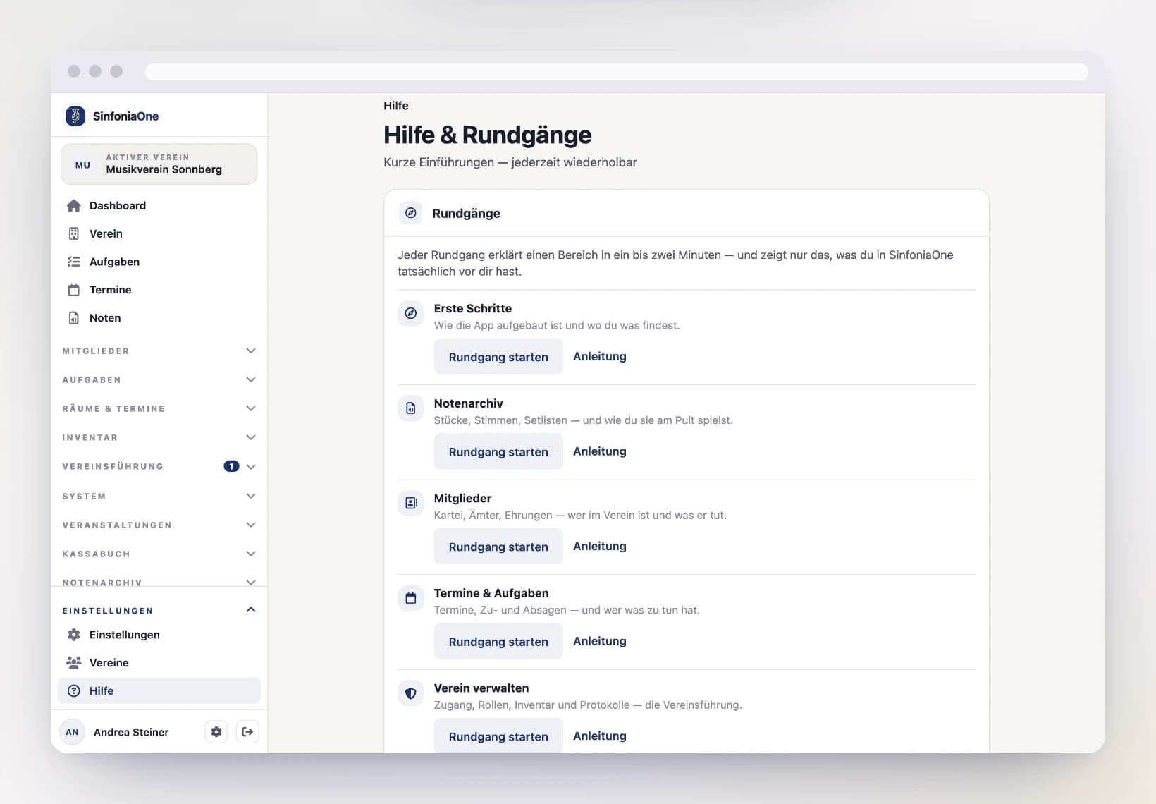The height and width of the screenshot is (804, 1156).
Task: Open Noten in the sidebar
Action: click(159, 318)
